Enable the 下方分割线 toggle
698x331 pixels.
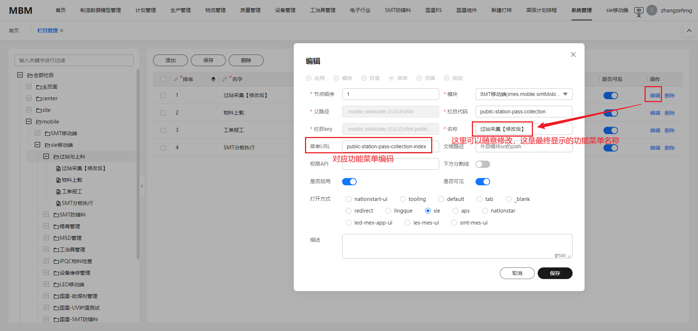tap(483, 164)
